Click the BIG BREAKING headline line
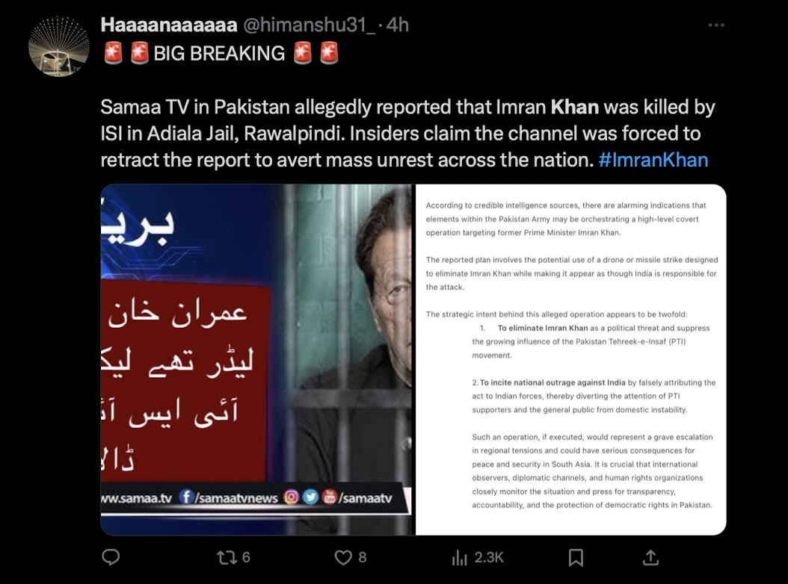This screenshot has height=584, width=788. point(221,53)
